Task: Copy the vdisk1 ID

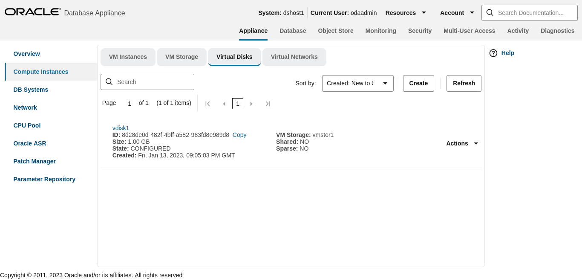Action: pyautogui.click(x=239, y=135)
